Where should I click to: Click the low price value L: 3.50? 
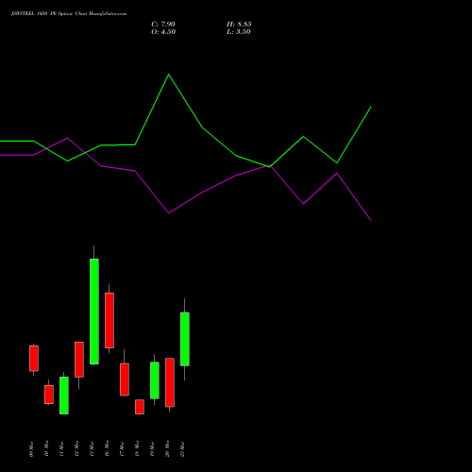[239, 32]
